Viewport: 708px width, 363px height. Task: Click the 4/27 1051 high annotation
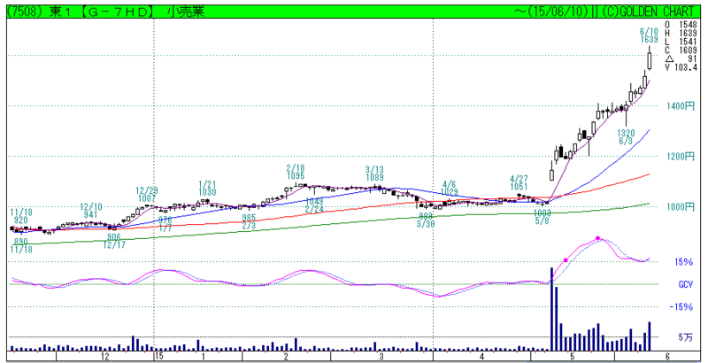pos(519,183)
